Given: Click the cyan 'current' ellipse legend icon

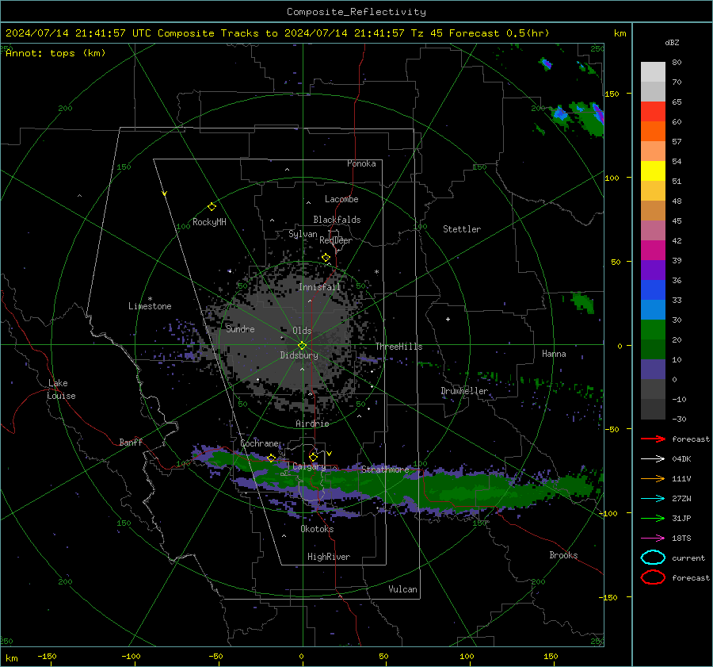Looking at the screenshot, I should click(x=653, y=558).
